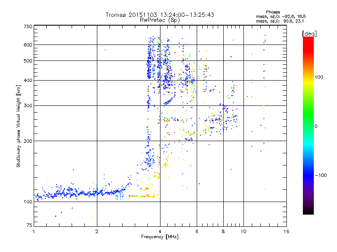
Task: Click the y-axis tick label '750'
Action: pyautogui.click(x=28, y=26)
